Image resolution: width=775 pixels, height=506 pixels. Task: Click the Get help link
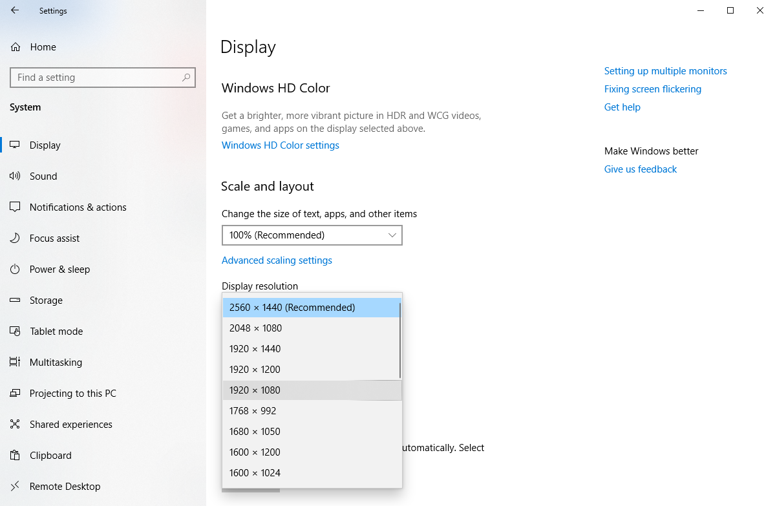[622, 107]
